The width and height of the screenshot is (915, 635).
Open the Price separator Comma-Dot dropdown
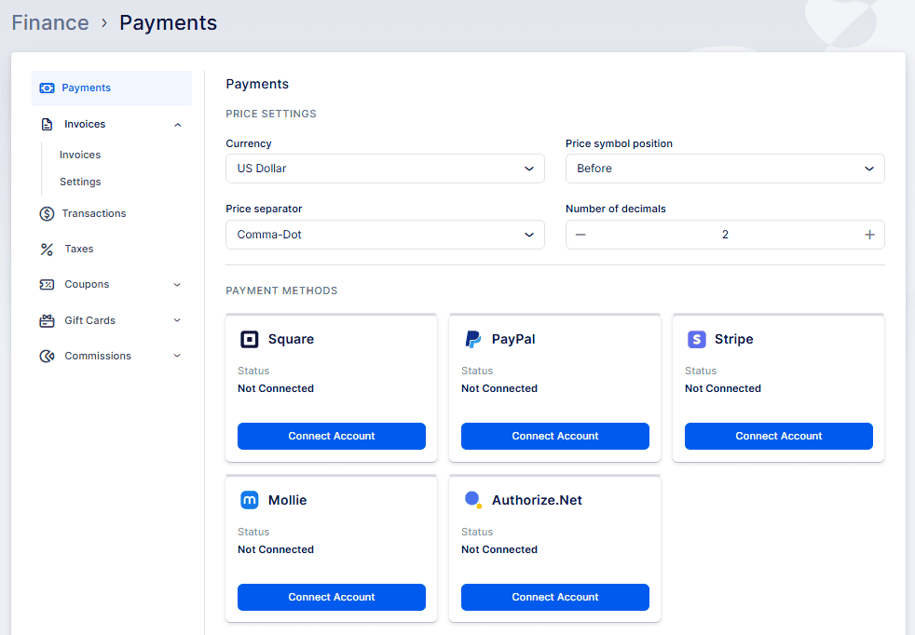pyautogui.click(x=385, y=235)
